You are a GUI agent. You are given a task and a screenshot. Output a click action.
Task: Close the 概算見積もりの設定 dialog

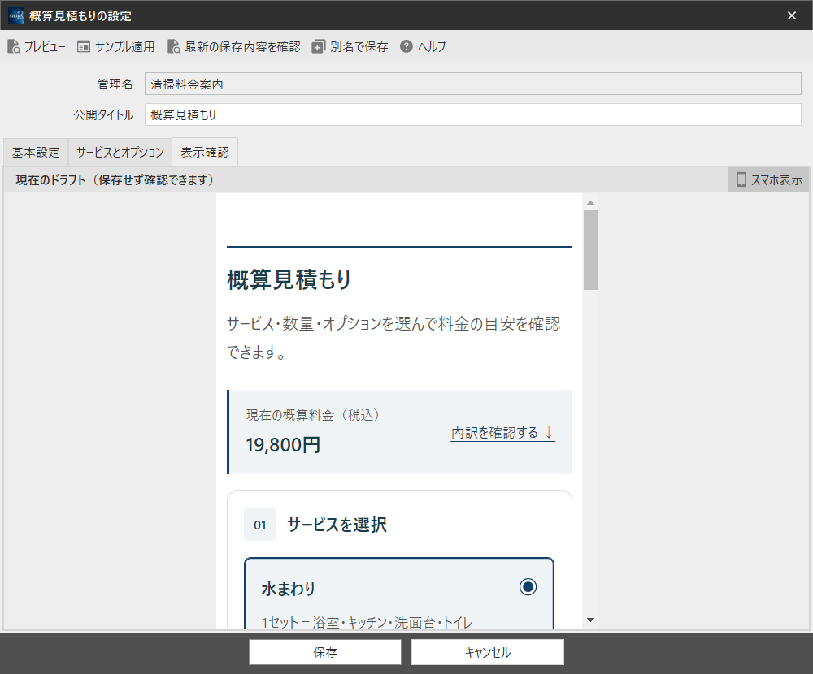pyautogui.click(x=792, y=15)
